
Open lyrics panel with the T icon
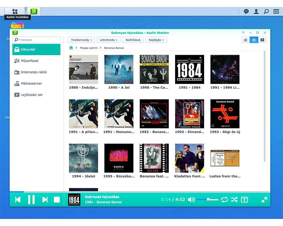(x=244, y=200)
